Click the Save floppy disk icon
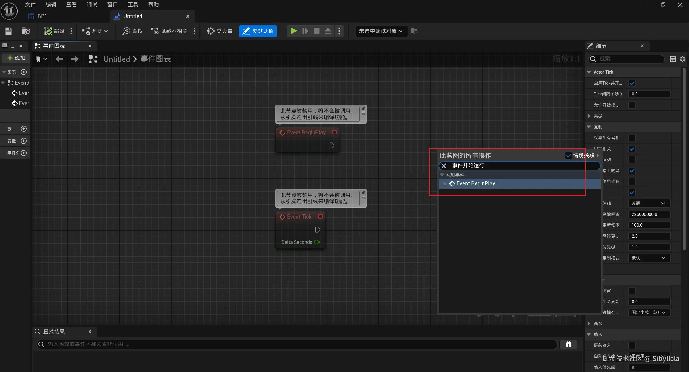 (8, 31)
